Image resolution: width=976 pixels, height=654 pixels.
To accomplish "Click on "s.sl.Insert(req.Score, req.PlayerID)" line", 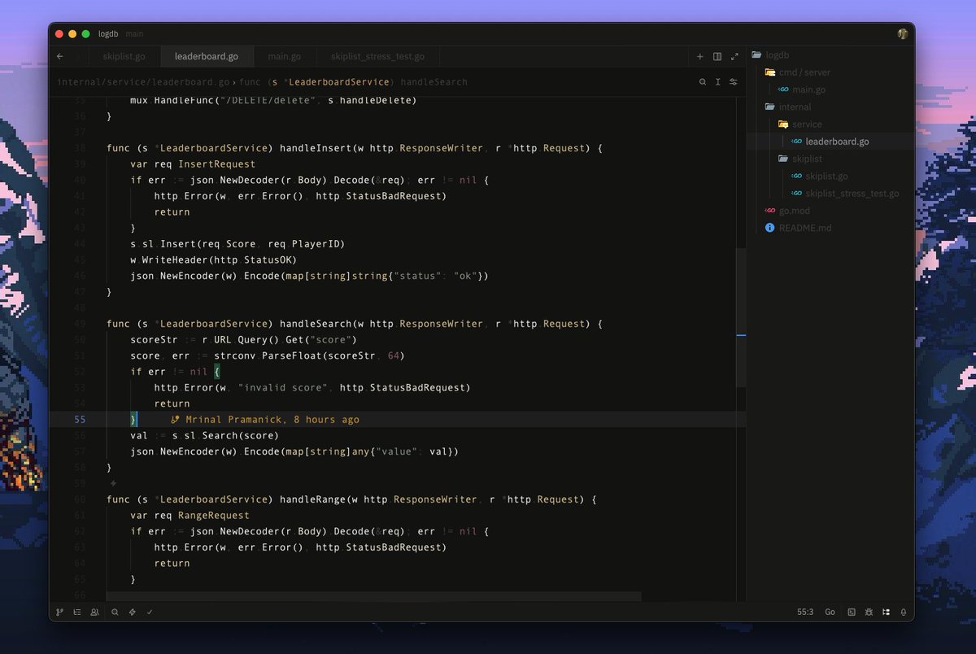I will point(237,244).
